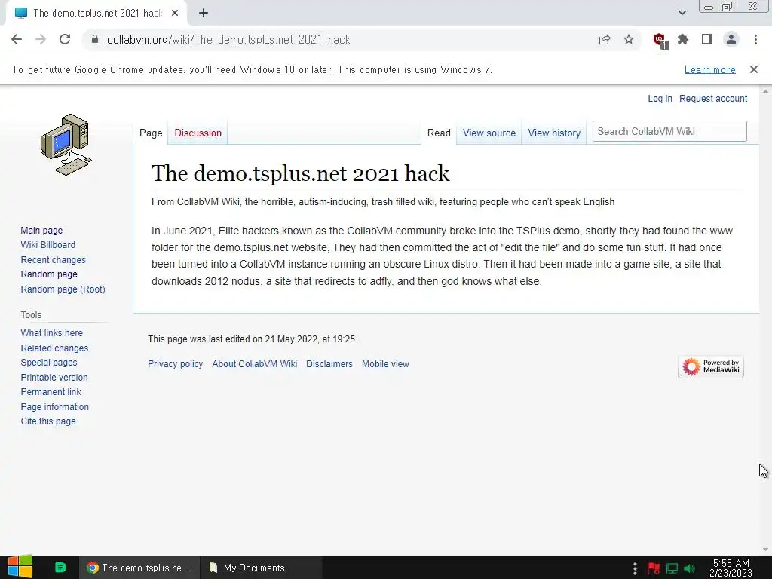Open the Printable version
The height and width of the screenshot is (579, 772).
[x=54, y=378]
